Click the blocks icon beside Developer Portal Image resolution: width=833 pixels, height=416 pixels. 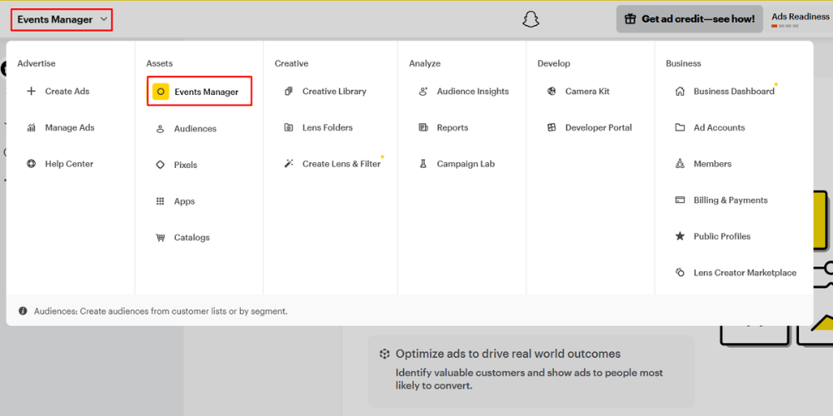(x=551, y=127)
